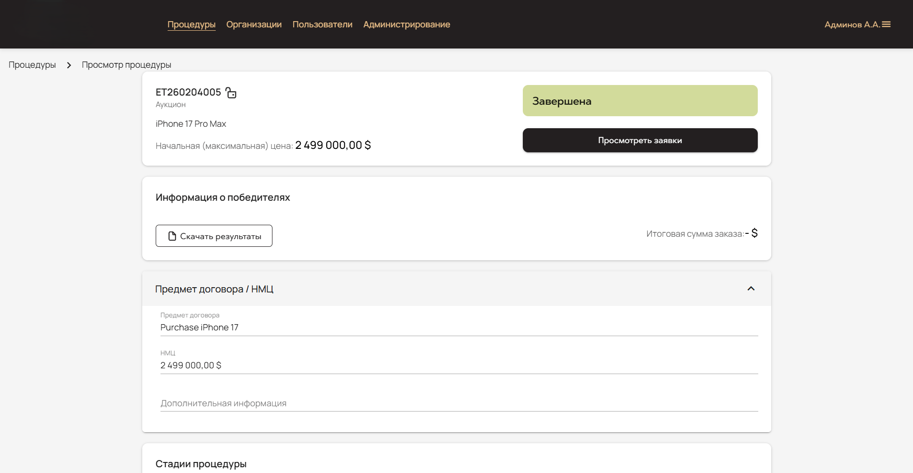Select the procedure number ET260204005
The width and height of the screenshot is (913, 473).
188,92
